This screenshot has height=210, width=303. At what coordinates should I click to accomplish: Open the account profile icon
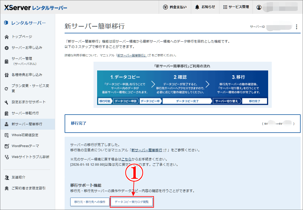tap(259, 7)
